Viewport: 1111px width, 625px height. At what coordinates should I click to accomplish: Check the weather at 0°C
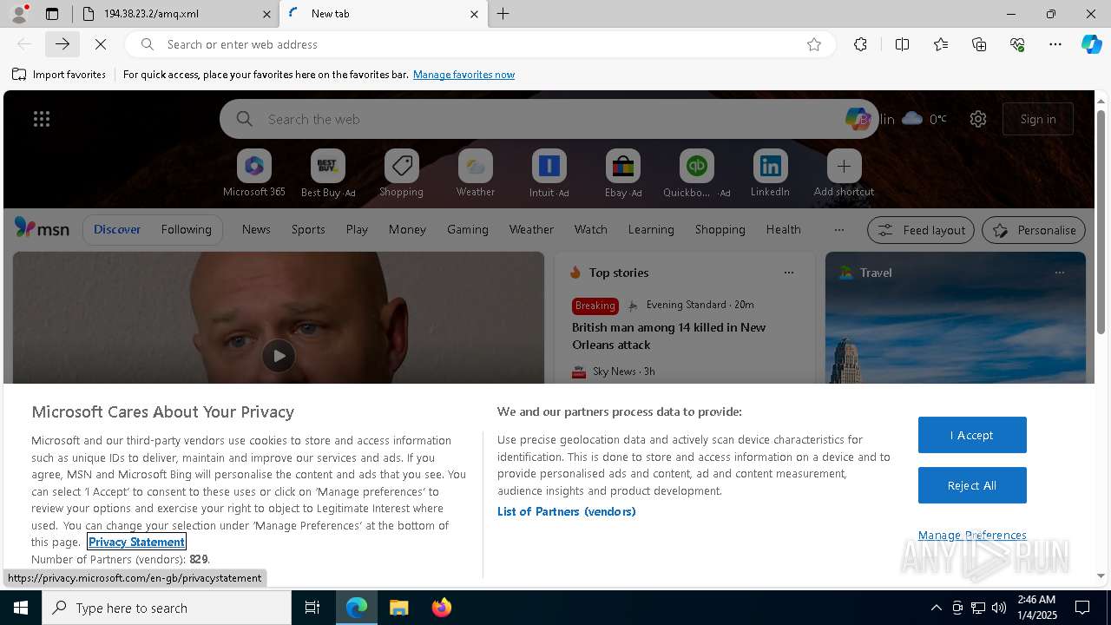click(x=924, y=119)
